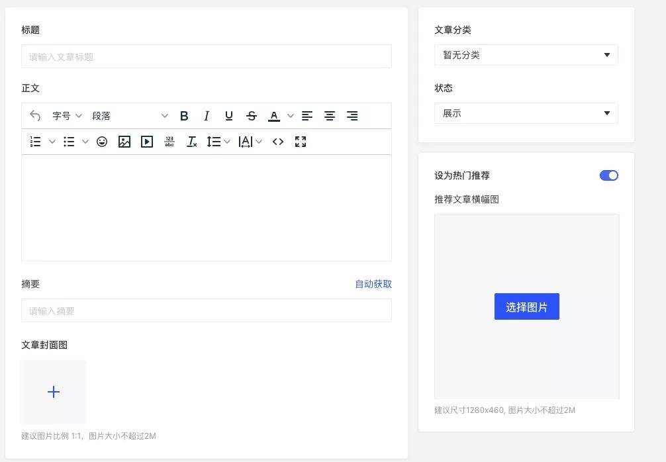Click the letter spacing icon
This screenshot has height=462, width=666.
click(246, 142)
